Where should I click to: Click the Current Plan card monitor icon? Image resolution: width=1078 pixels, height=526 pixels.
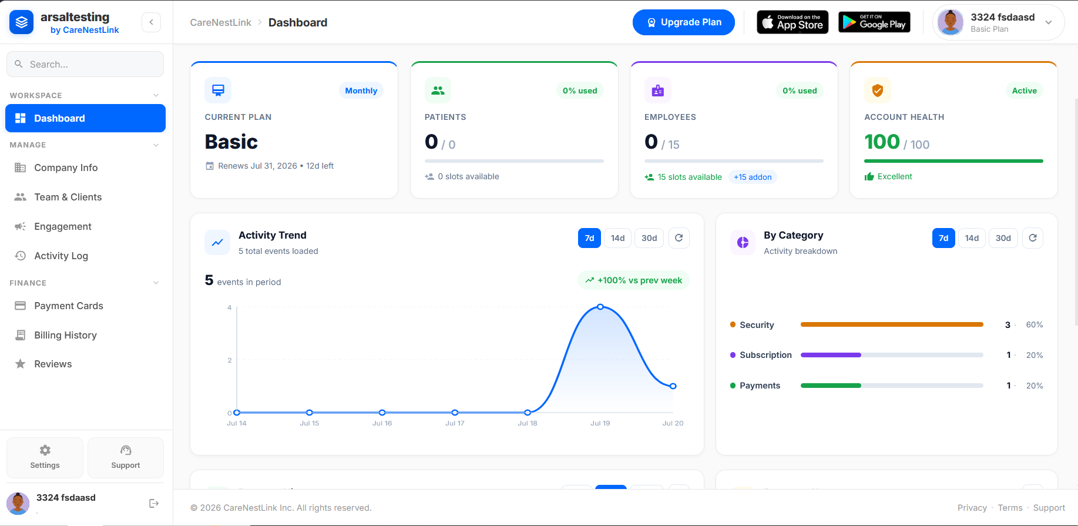(x=218, y=91)
